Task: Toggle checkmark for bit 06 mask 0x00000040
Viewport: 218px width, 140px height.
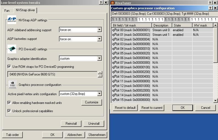Action: click(x=114, y=58)
